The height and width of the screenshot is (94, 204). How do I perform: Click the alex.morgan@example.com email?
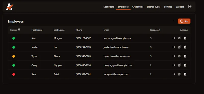pyautogui.click(x=117, y=38)
